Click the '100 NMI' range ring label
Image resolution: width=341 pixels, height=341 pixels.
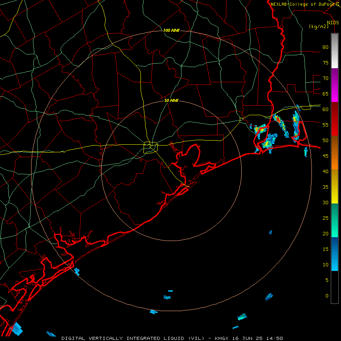pyautogui.click(x=171, y=30)
